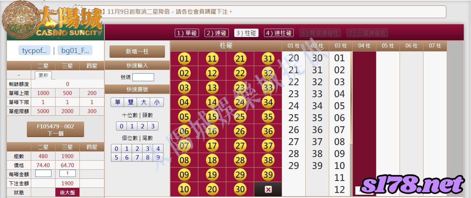This screenshot has width=471, height=198.
Task: Pick number ball 17
Action: [212, 146]
